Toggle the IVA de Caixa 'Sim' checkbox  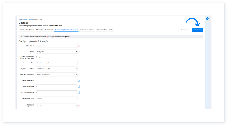tap(36, 57)
